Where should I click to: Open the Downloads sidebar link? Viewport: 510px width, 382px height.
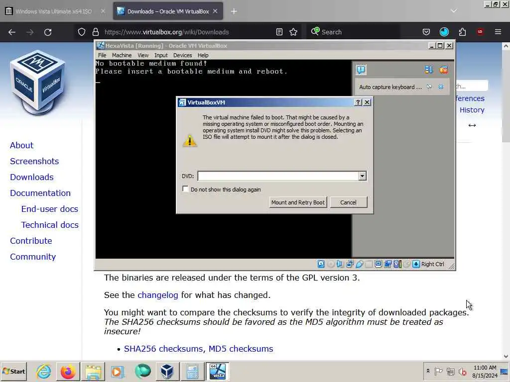[31, 177]
